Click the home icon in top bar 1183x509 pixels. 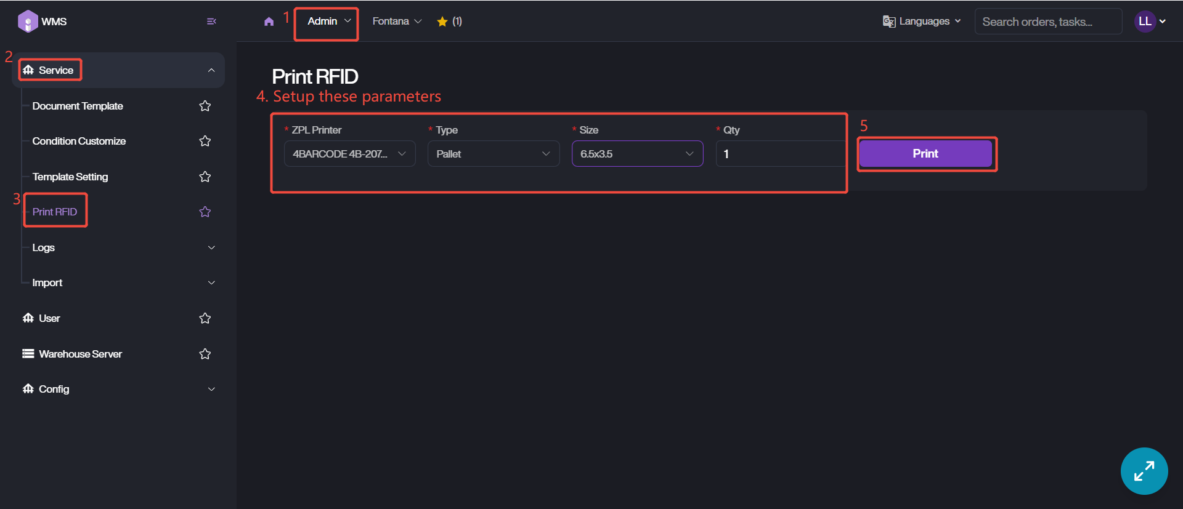pos(269,22)
